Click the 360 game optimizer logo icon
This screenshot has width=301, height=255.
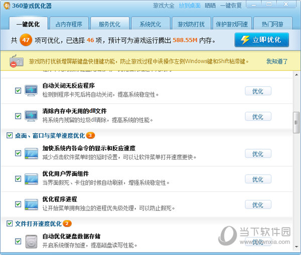pyautogui.click(x=7, y=6)
